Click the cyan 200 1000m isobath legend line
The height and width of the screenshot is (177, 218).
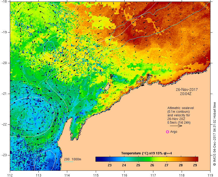point(69,162)
